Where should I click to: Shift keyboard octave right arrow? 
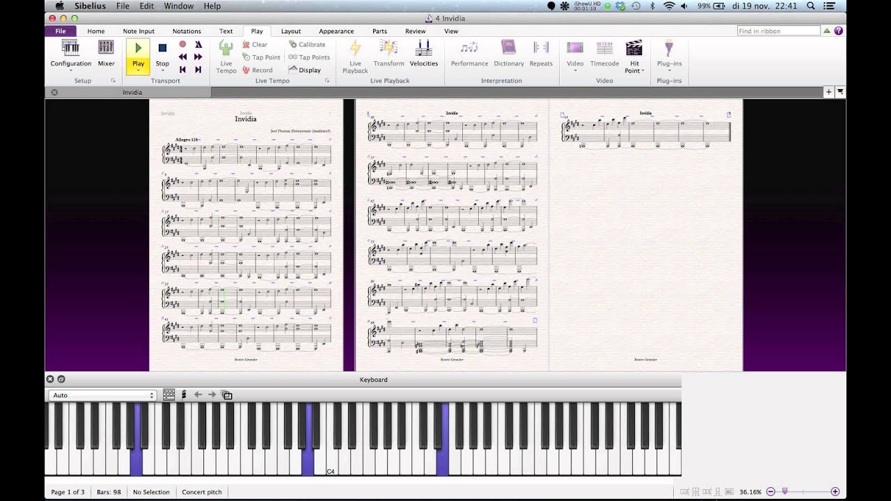pos(212,395)
